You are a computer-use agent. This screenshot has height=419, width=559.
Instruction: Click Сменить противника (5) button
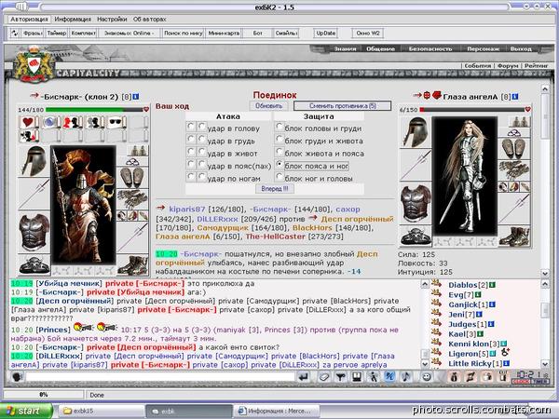(x=343, y=106)
